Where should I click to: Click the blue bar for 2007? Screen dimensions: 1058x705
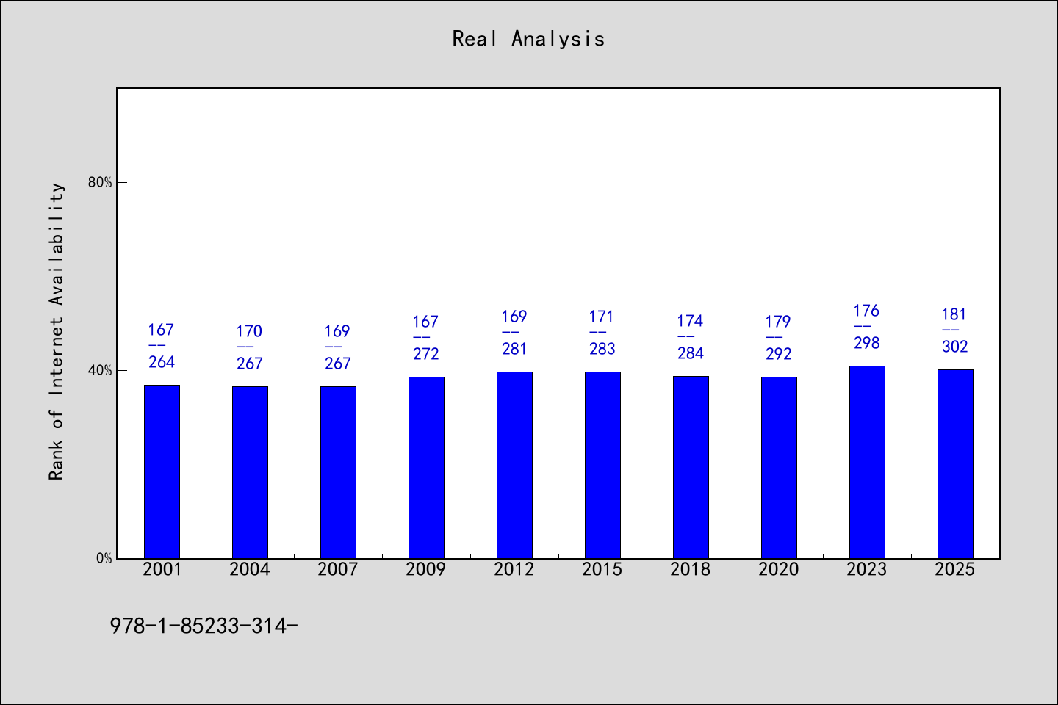[338, 472]
